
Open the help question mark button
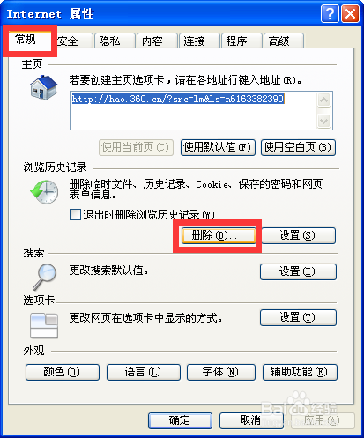(330, 13)
